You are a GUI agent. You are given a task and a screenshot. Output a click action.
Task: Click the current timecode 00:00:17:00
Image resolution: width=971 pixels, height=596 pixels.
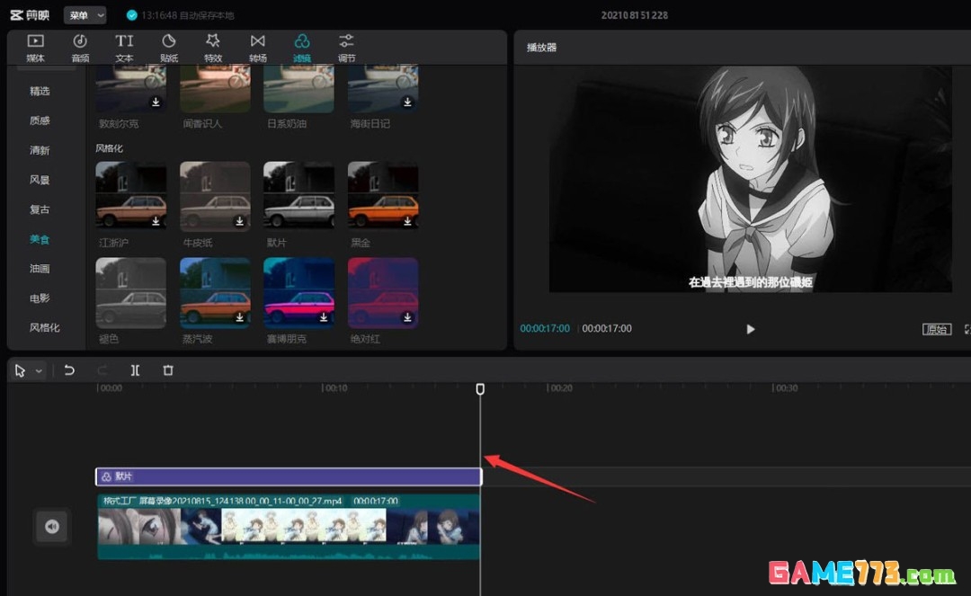(545, 329)
